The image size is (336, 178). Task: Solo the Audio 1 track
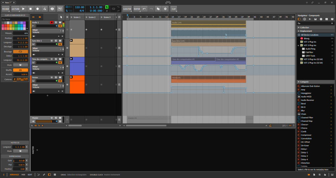[x=56, y=22]
